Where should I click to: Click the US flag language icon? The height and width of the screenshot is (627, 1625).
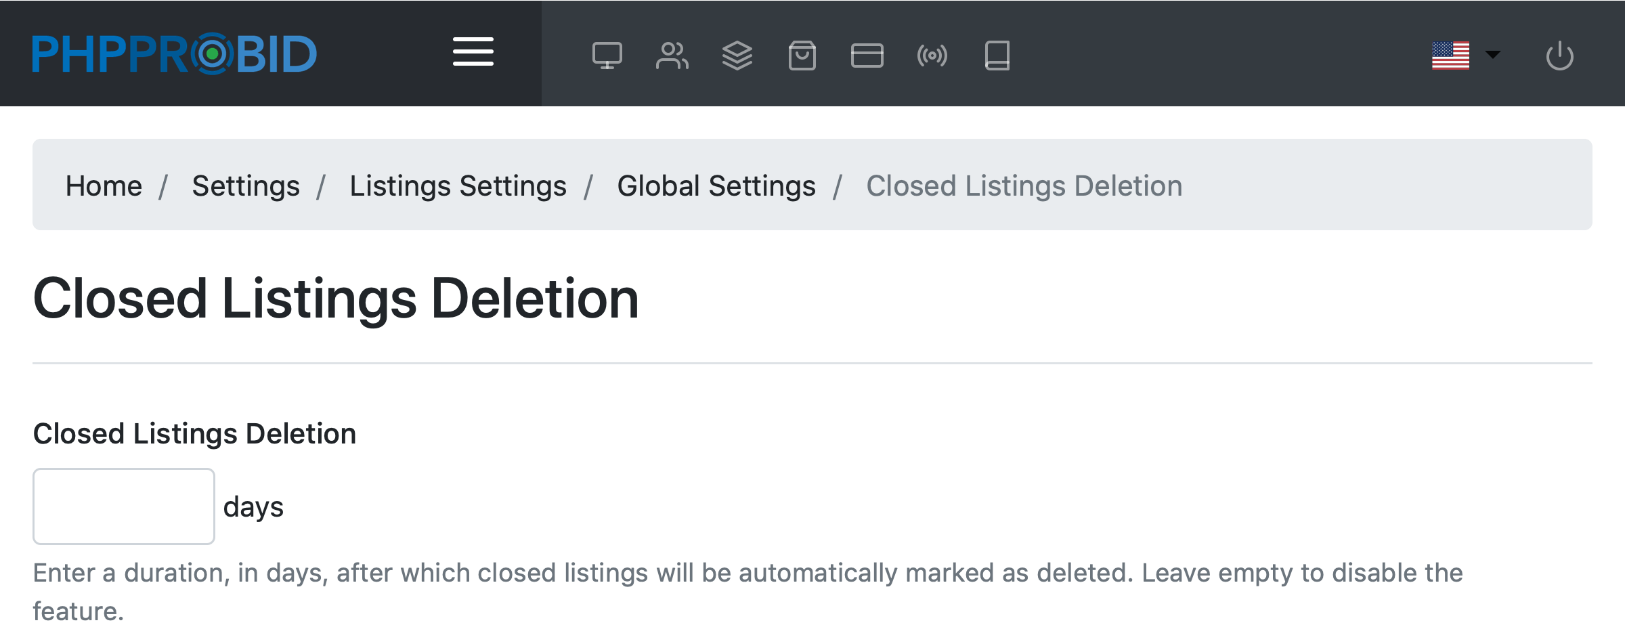(1450, 56)
